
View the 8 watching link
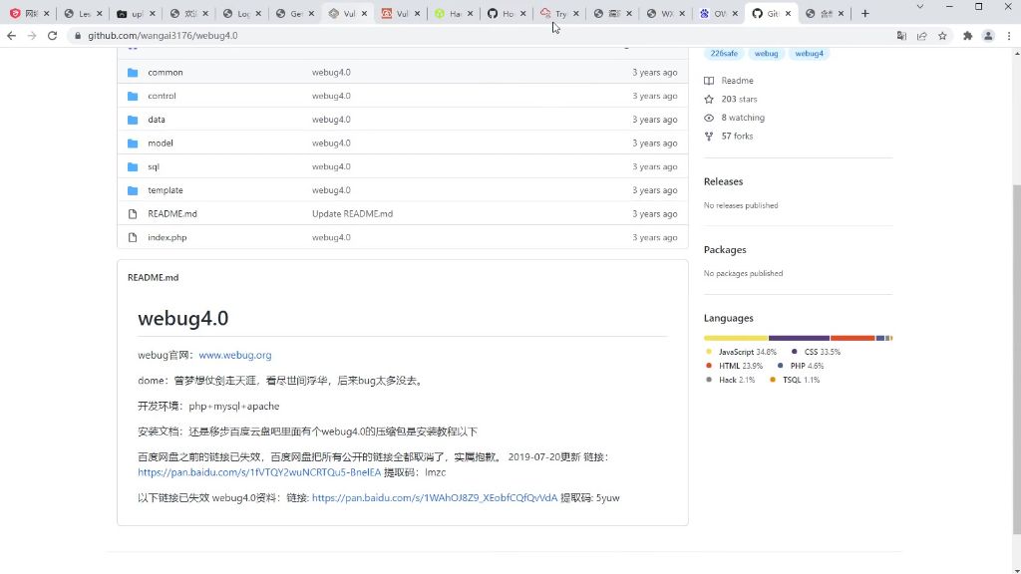pyautogui.click(x=743, y=118)
